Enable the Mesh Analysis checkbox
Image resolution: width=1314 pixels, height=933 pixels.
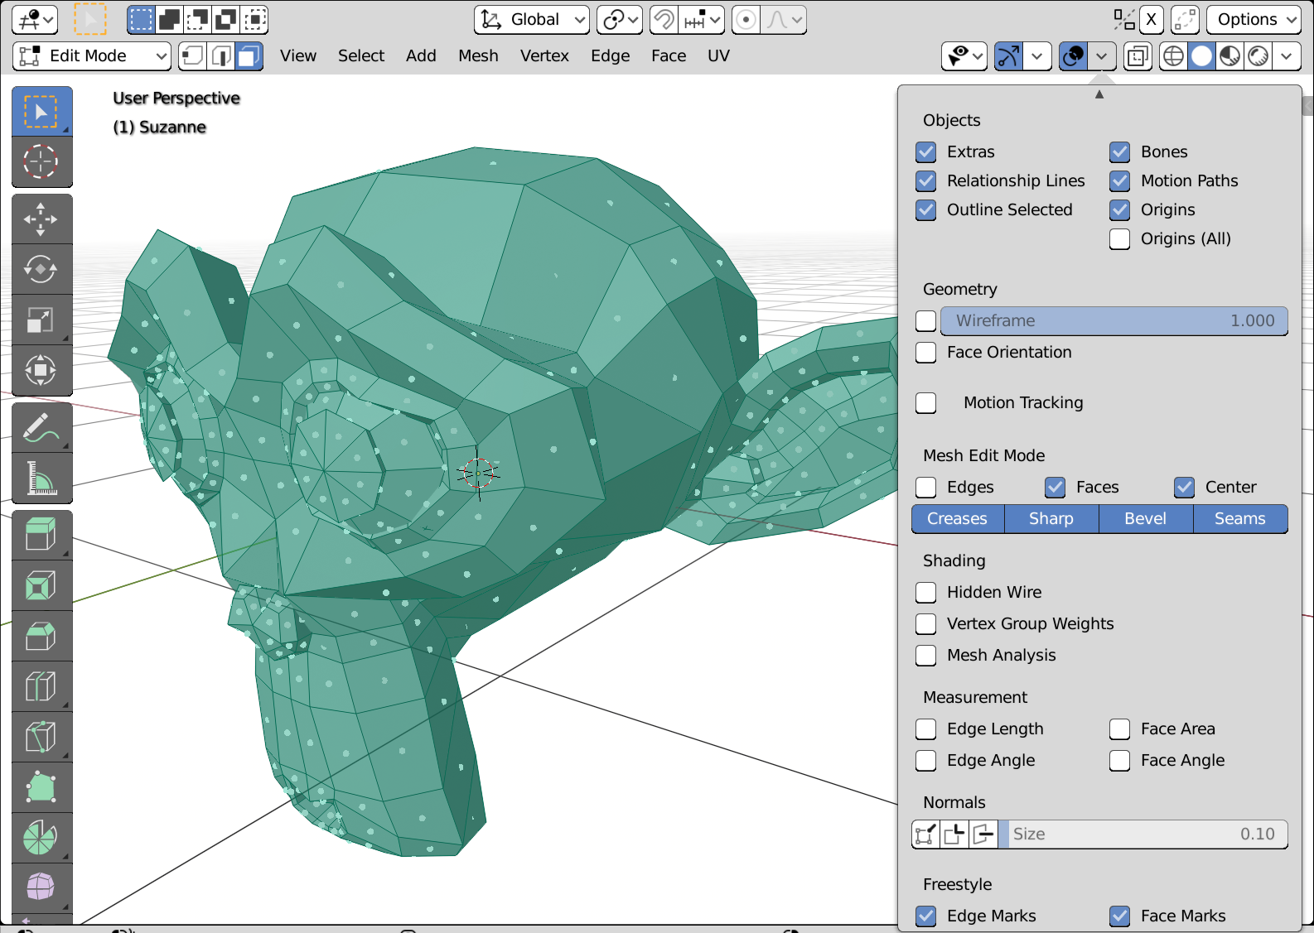(926, 655)
